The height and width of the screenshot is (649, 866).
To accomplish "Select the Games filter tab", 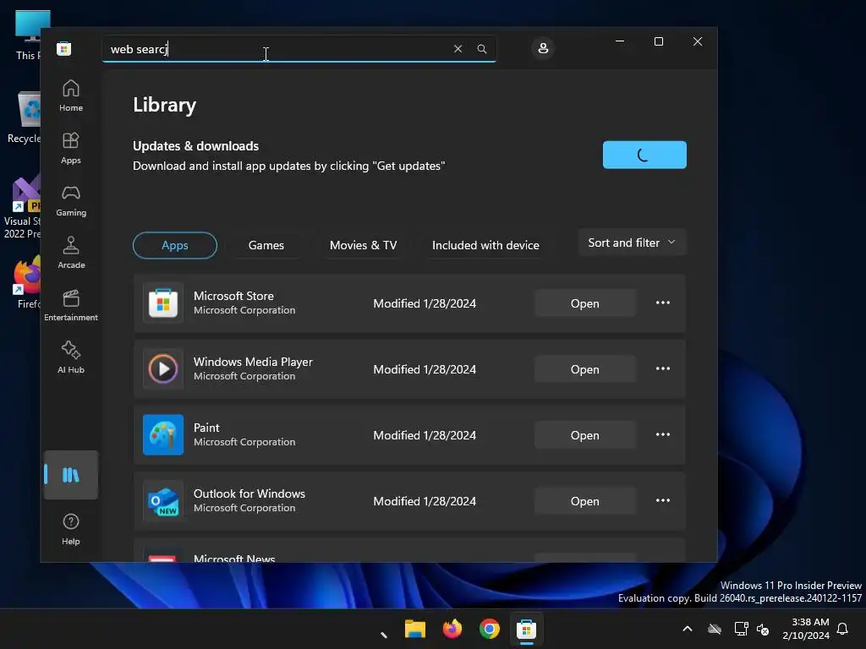I will tap(266, 245).
